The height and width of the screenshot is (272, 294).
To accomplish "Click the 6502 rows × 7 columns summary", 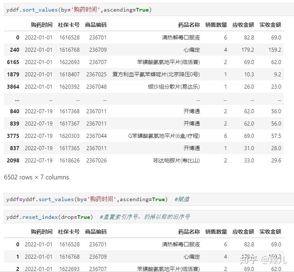I will point(36,177).
